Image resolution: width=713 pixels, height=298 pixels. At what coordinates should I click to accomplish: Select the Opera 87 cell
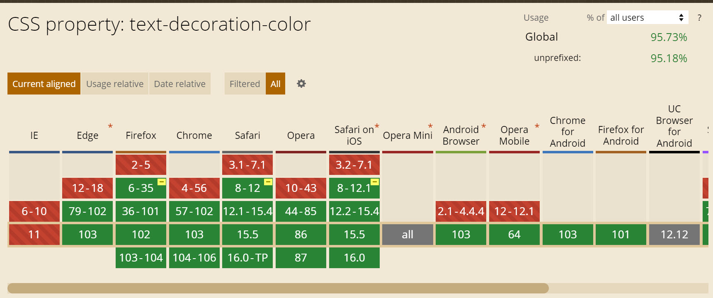point(301,258)
